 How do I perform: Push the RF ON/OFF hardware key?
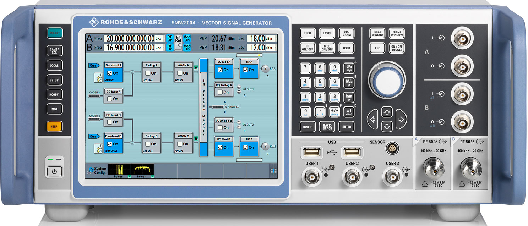click(307, 48)
